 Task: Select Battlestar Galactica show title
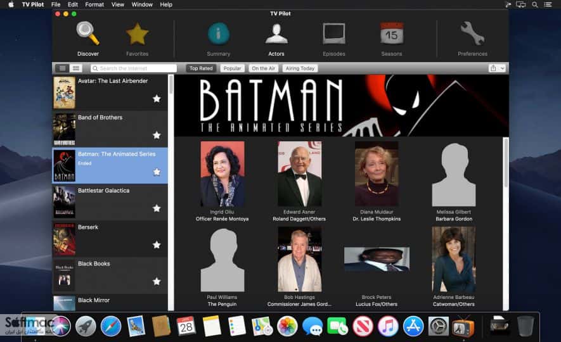104,191
